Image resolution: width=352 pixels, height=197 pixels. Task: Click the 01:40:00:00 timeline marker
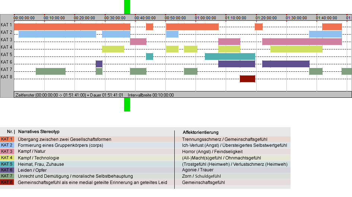(326, 18)
